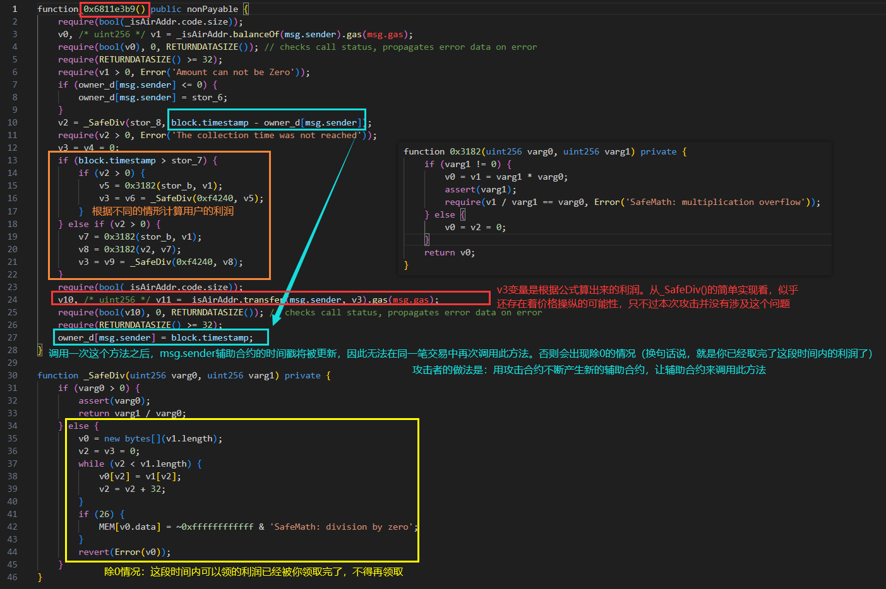886x589 pixels.
Task: Select string 'SafeMath: multiplication overflow' in popup
Action: (717, 202)
